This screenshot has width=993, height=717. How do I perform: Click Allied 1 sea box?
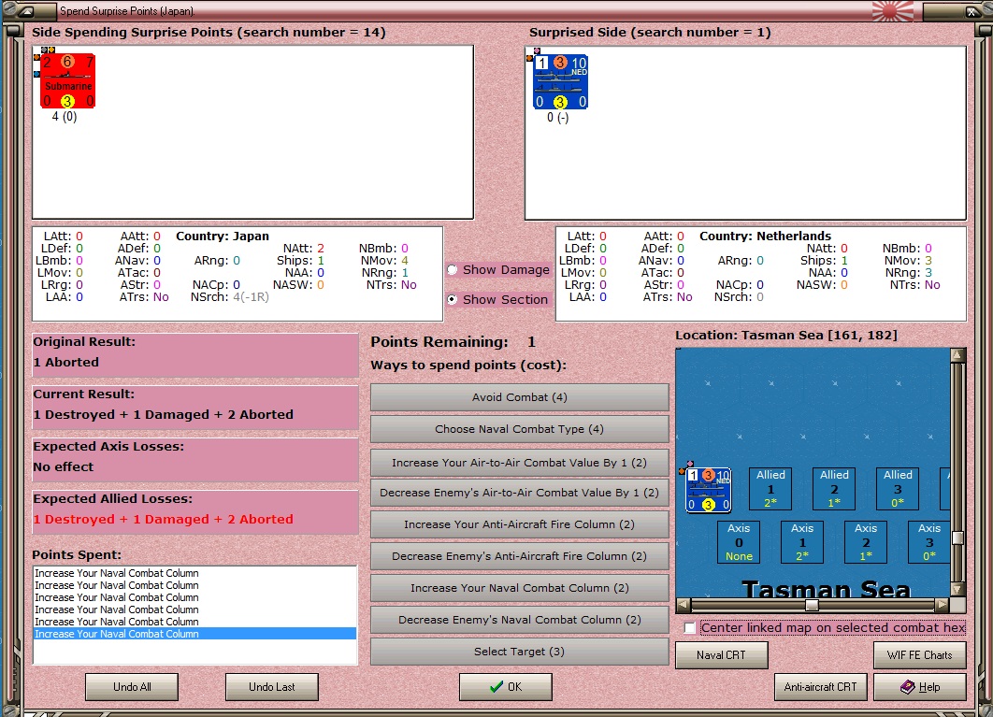[x=770, y=488]
